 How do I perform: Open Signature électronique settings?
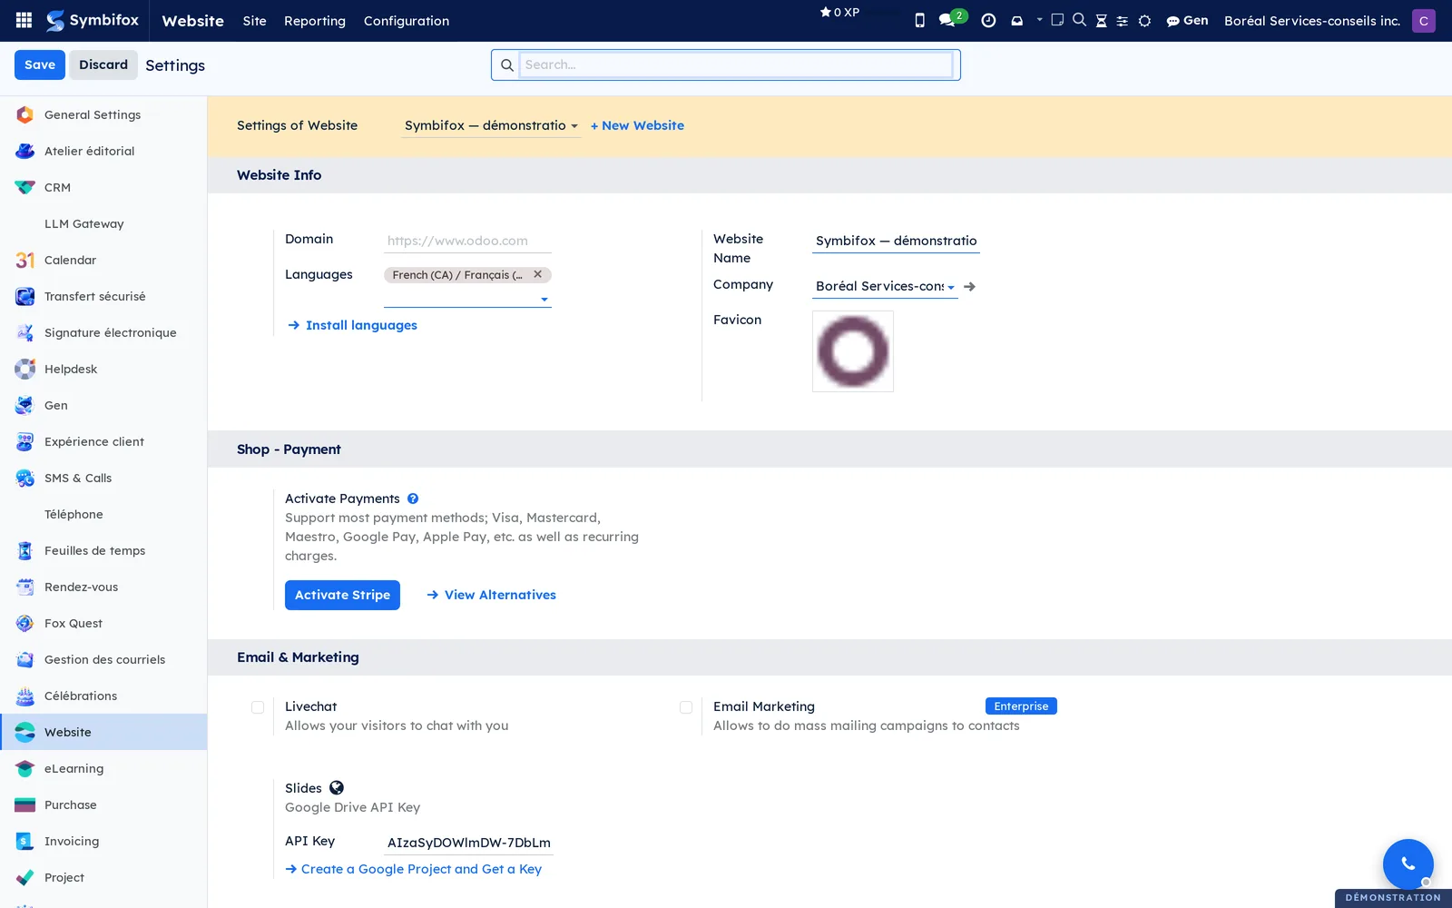pyautogui.click(x=103, y=332)
